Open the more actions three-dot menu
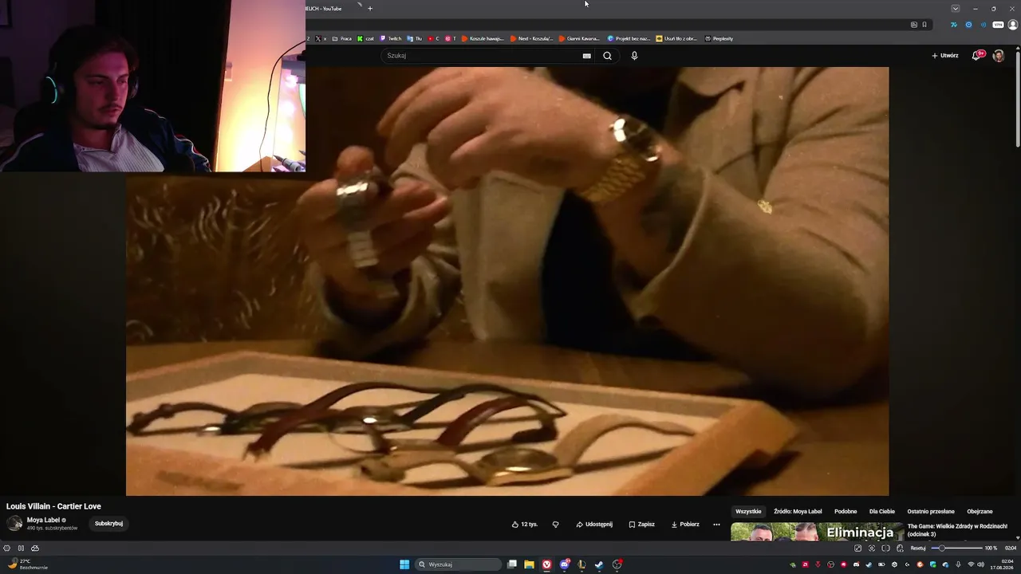Screen dimensions: 1021x574 click(x=716, y=525)
